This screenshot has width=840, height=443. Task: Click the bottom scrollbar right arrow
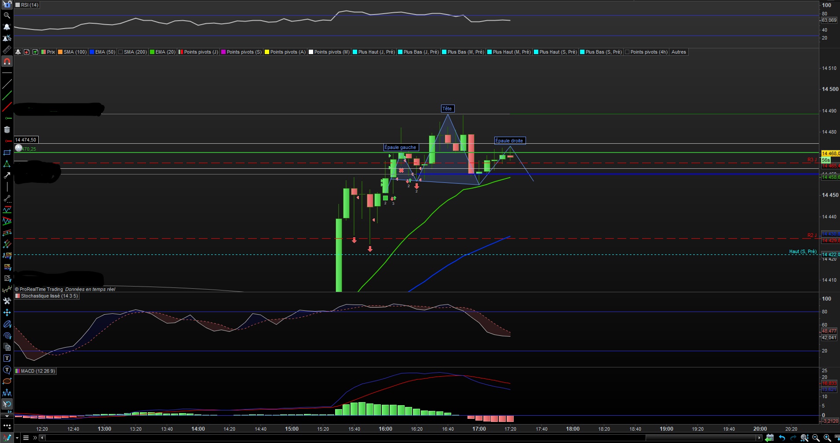(x=760, y=438)
